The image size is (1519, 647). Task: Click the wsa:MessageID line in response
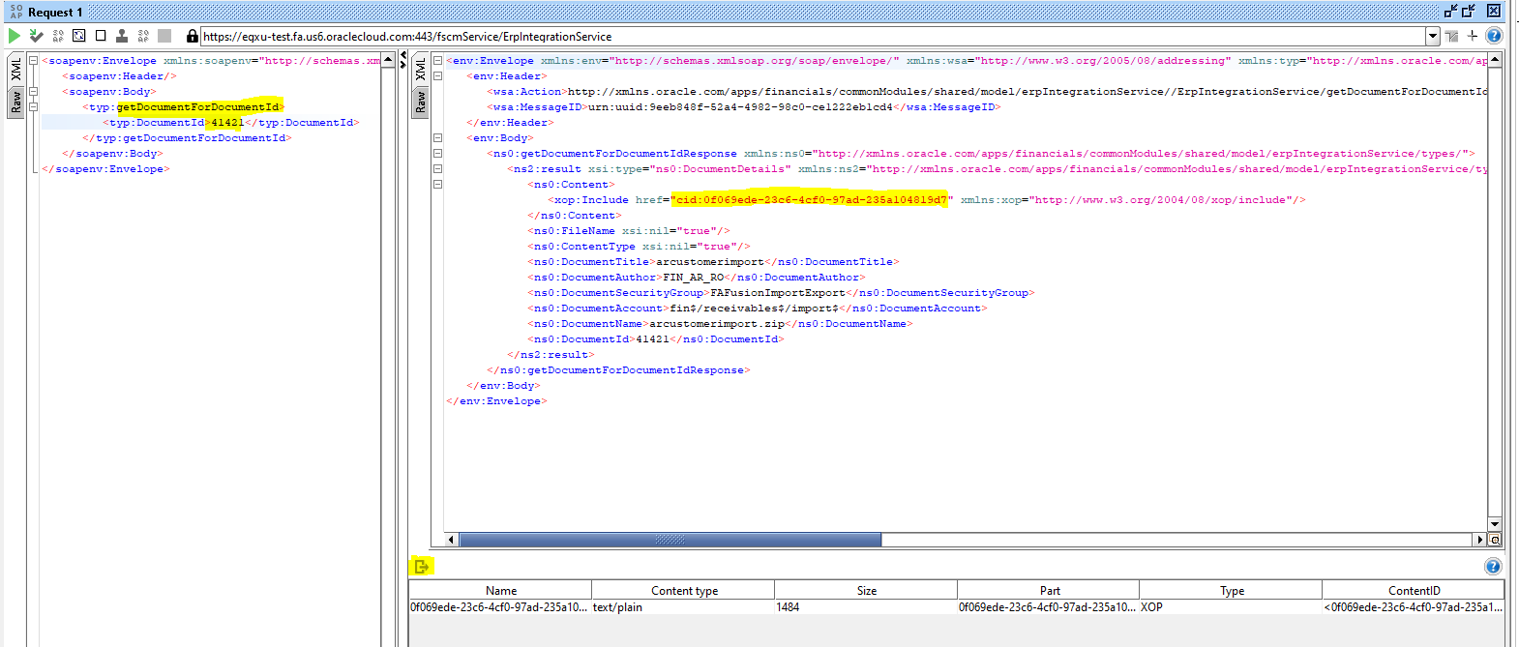point(744,107)
